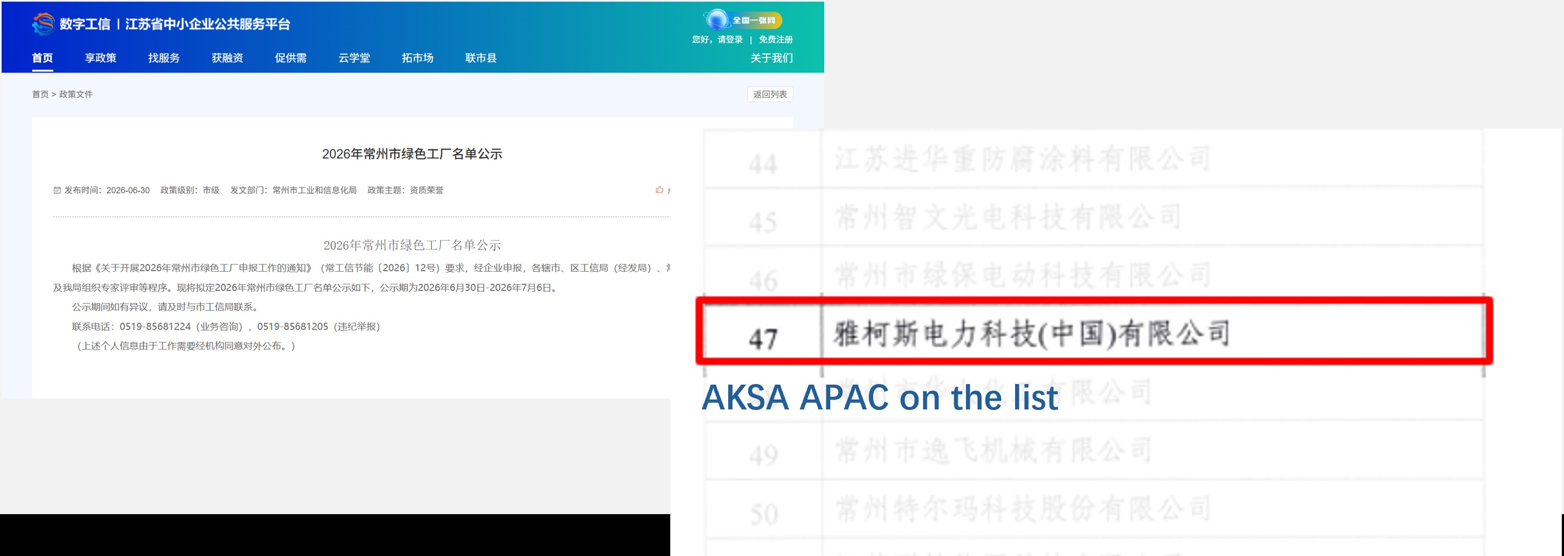Open the 首页 navigation tab

click(x=42, y=58)
